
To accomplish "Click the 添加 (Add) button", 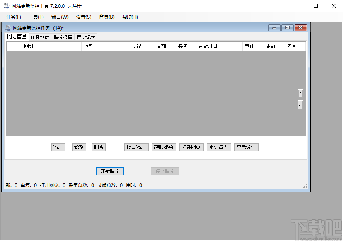I will 58,147.
